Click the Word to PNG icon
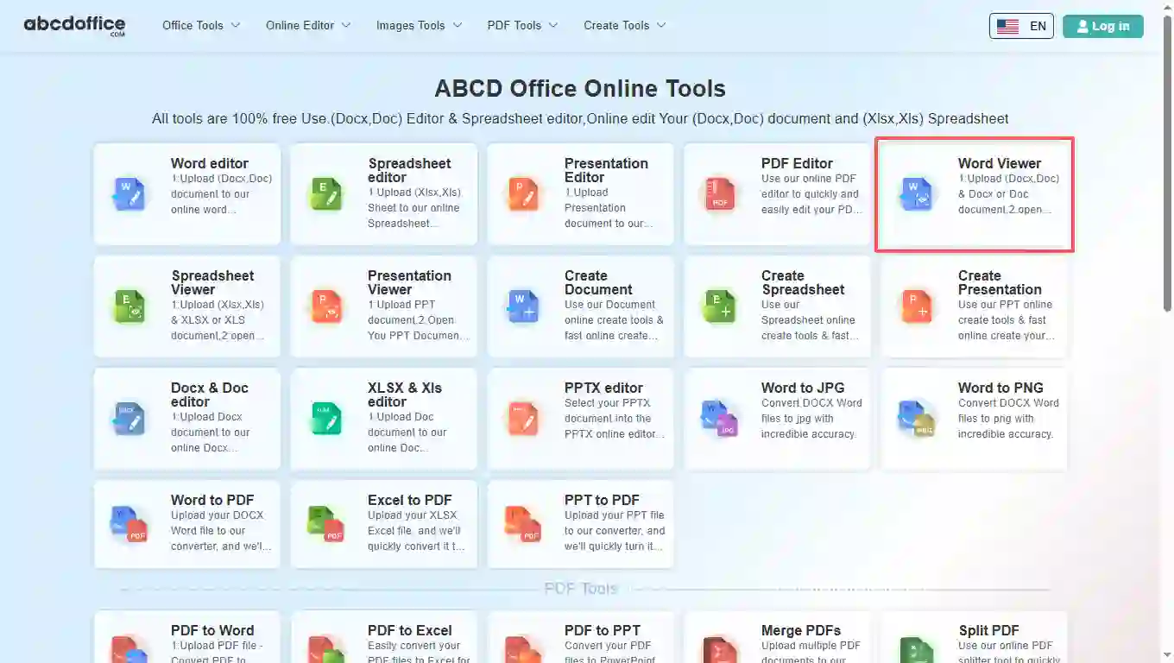The height and width of the screenshot is (663, 1174). tap(916, 419)
